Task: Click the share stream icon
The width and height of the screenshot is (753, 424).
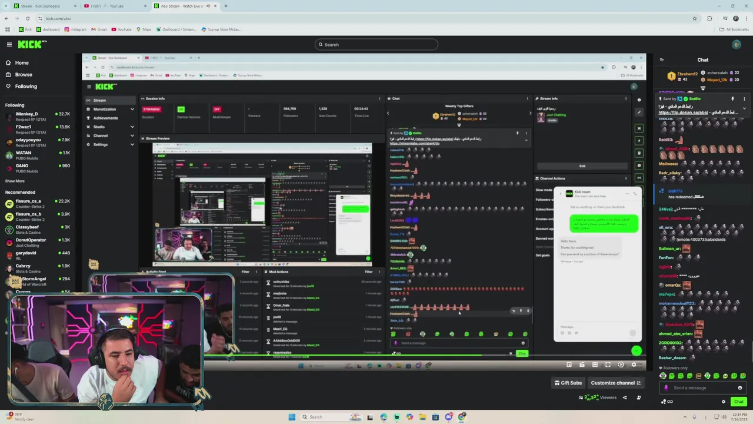Action: (x=625, y=397)
